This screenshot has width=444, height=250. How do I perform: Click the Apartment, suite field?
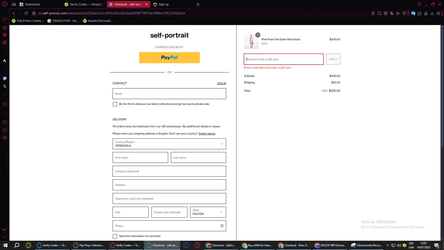[x=169, y=198]
